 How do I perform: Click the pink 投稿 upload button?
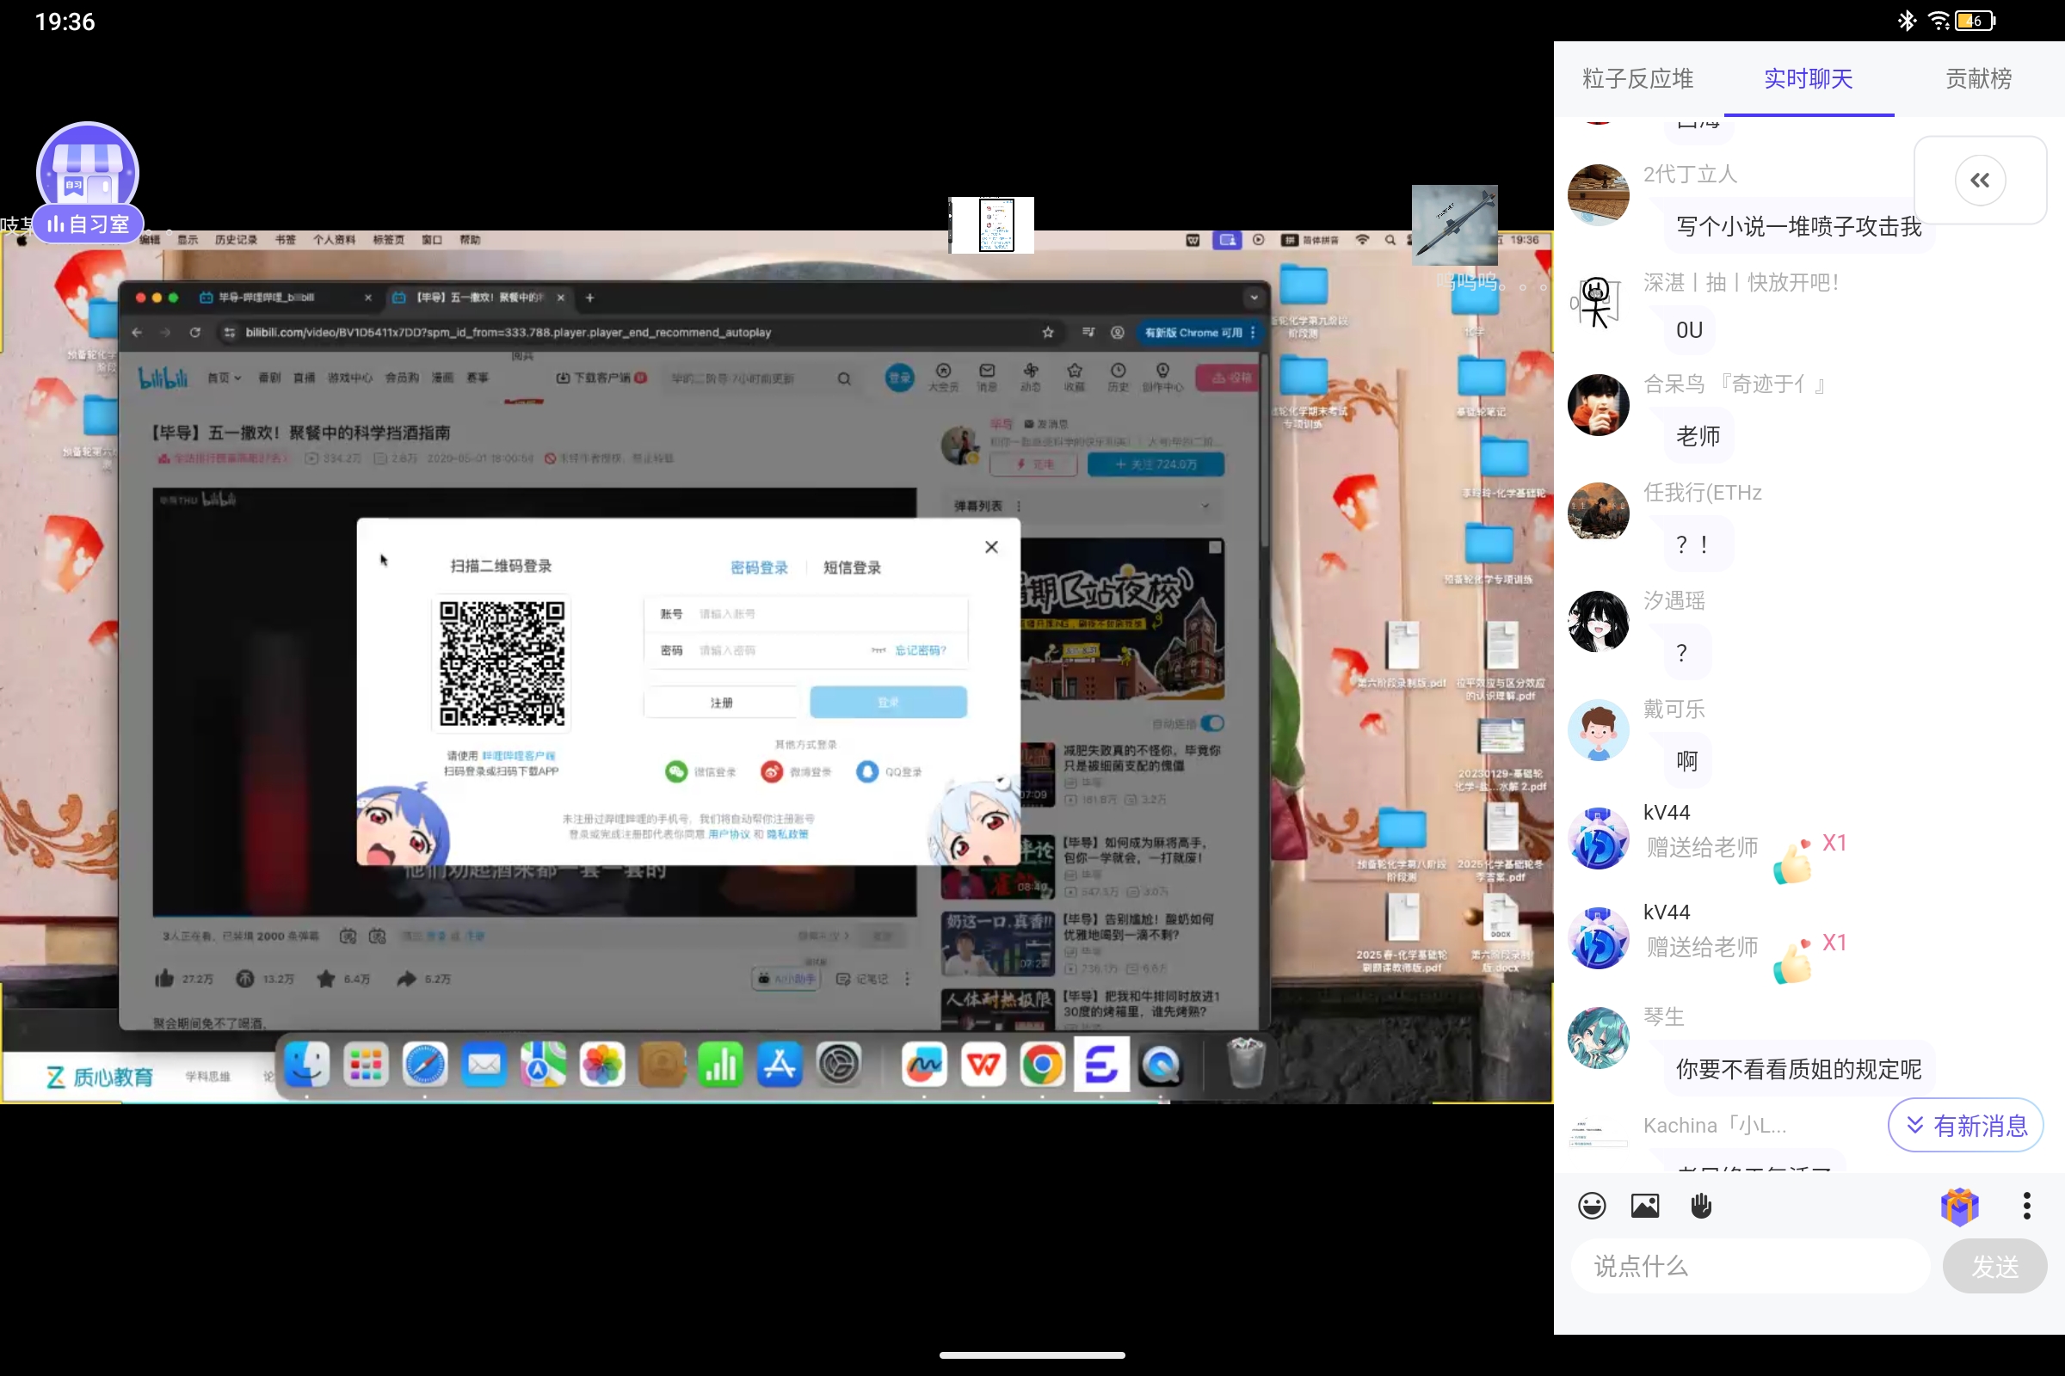click(x=1228, y=378)
